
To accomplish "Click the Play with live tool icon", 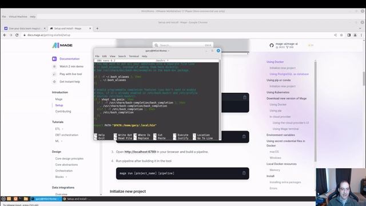I will [x=54, y=74].
